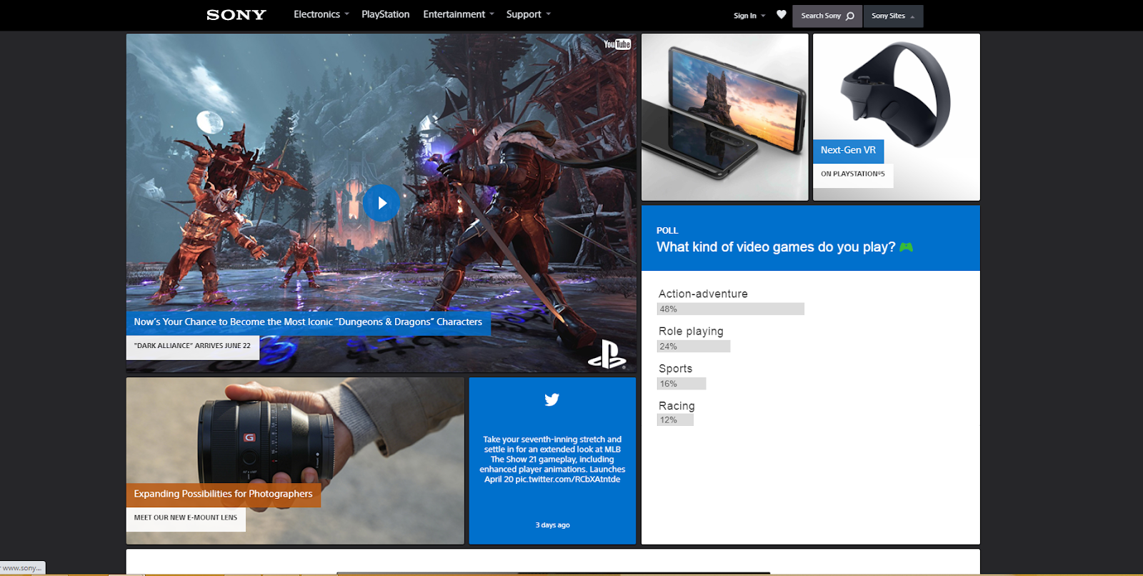This screenshot has height=576, width=1143.
Task: Open the PlayStation menu item
Action: (x=386, y=14)
